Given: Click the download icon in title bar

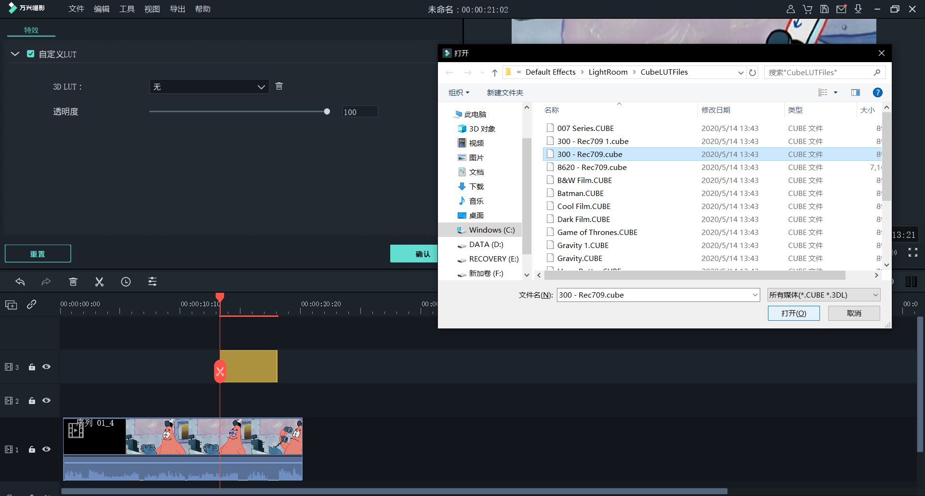Looking at the screenshot, I should click(x=858, y=9).
